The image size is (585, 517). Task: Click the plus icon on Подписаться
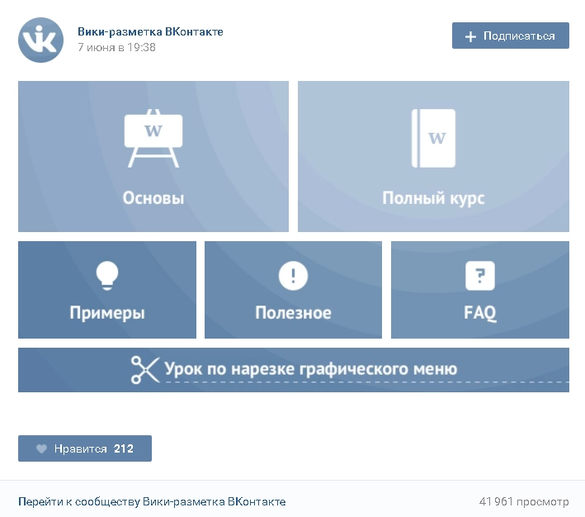point(470,36)
